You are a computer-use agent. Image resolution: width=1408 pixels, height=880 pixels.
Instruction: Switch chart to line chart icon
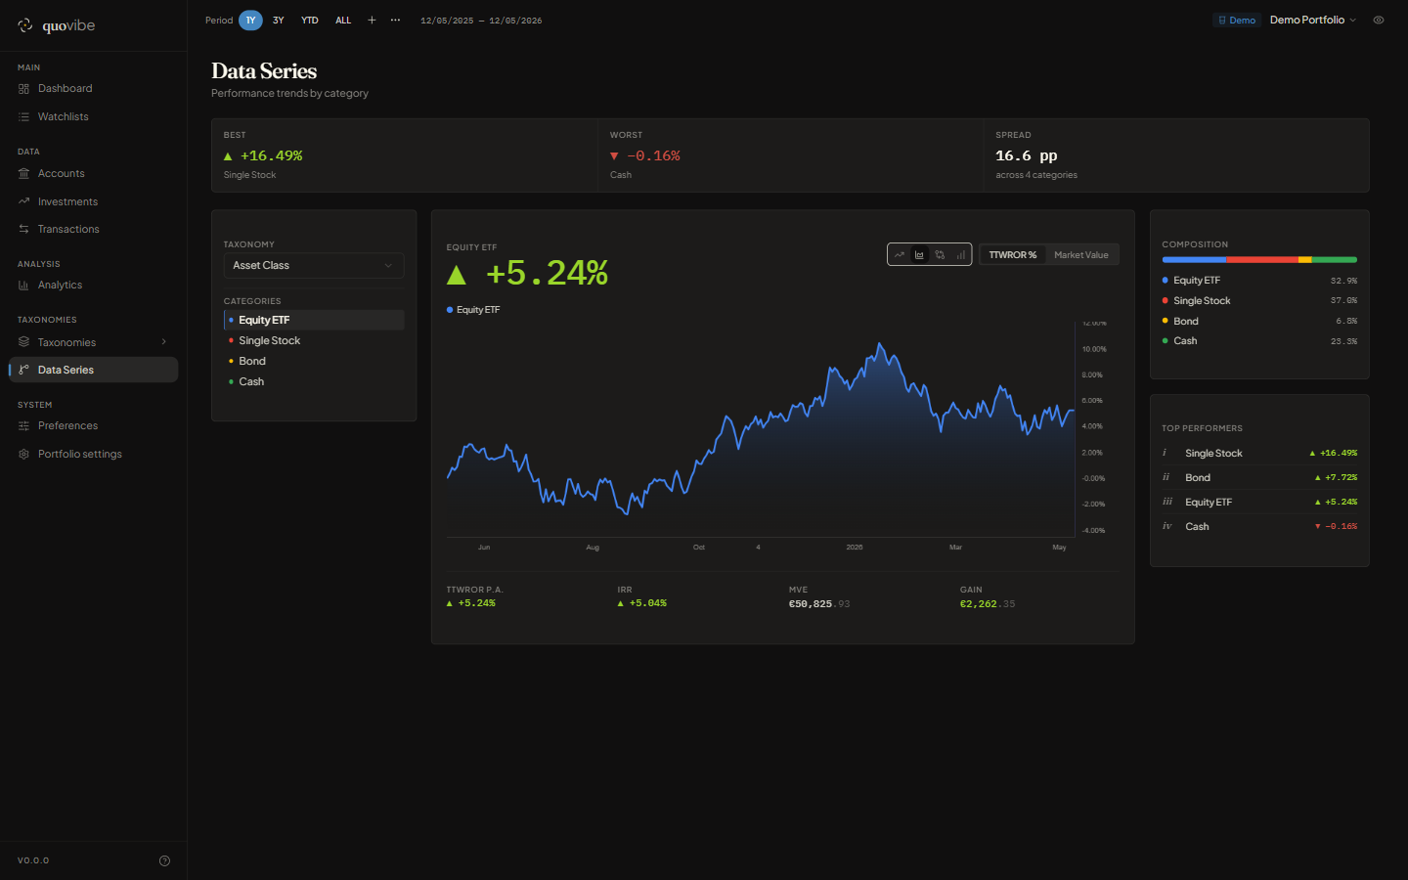coord(900,255)
